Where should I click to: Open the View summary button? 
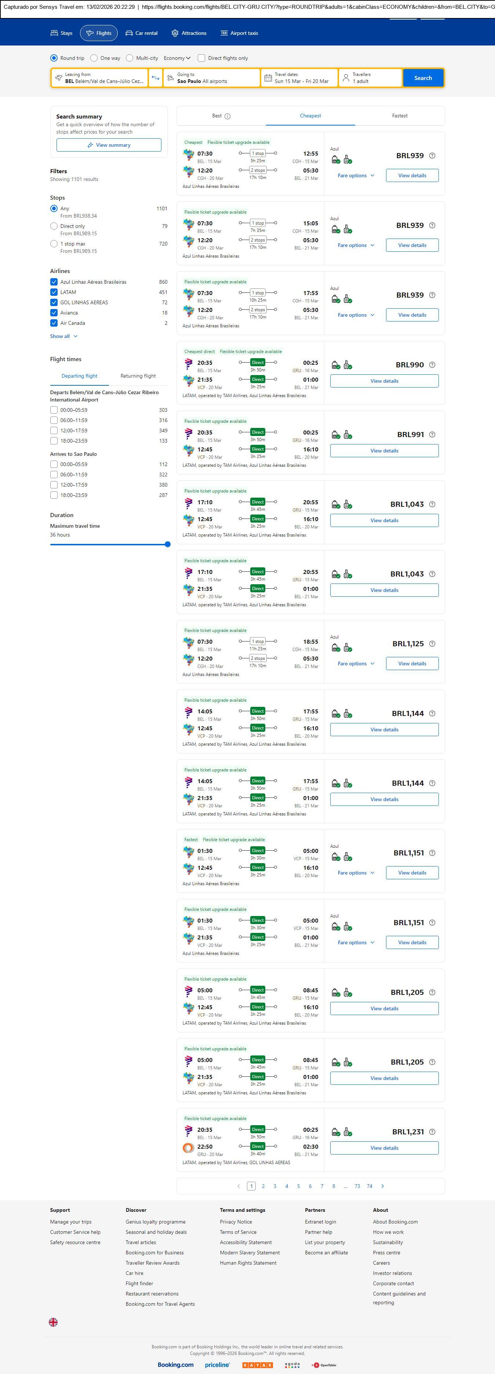tap(109, 145)
